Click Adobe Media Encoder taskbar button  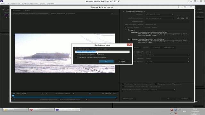[x=67, y=110]
